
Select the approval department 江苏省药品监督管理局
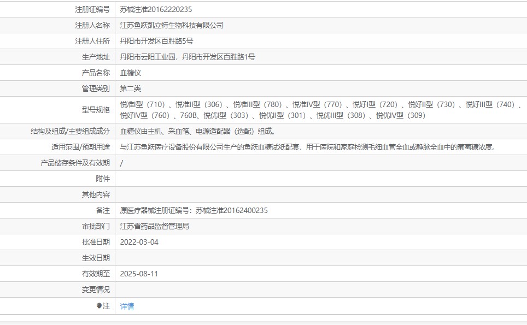[155, 226]
